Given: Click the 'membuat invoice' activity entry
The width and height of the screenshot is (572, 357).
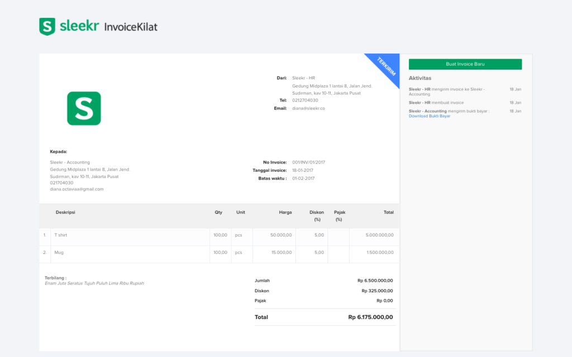Looking at the screenshot, I should (x=436, y=103).
